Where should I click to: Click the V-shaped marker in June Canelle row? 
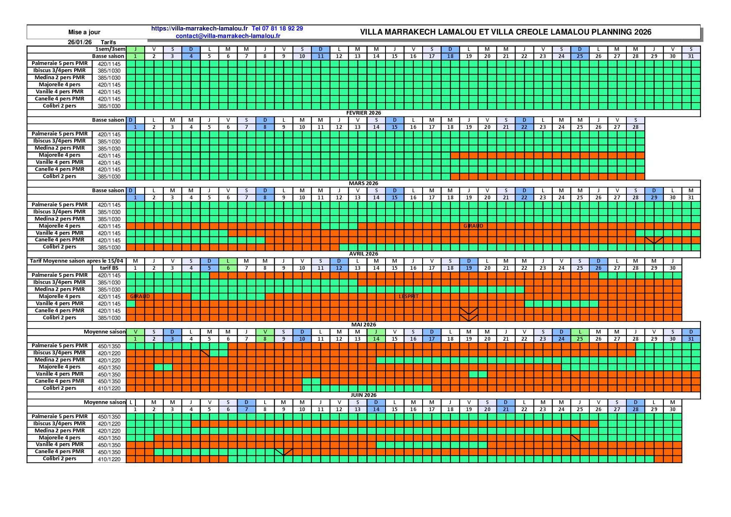284,452
